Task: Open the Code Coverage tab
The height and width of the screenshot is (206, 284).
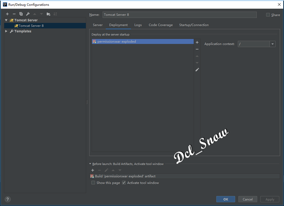Action: [x=160, y=25]
